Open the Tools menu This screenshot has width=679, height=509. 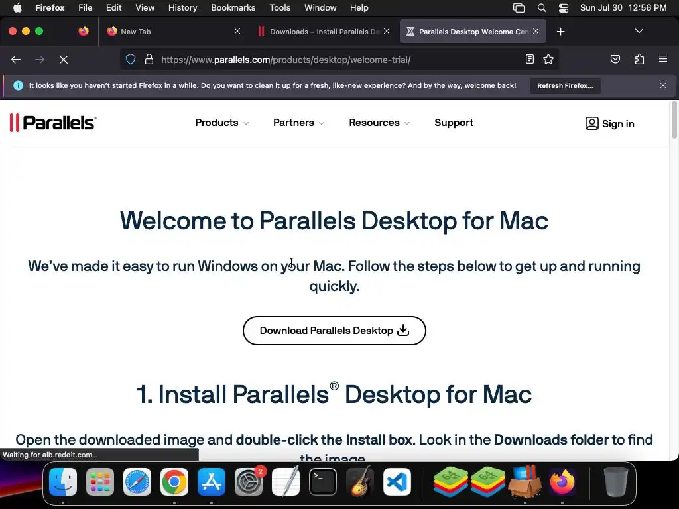pyautogui.click(x=280, y=8)
